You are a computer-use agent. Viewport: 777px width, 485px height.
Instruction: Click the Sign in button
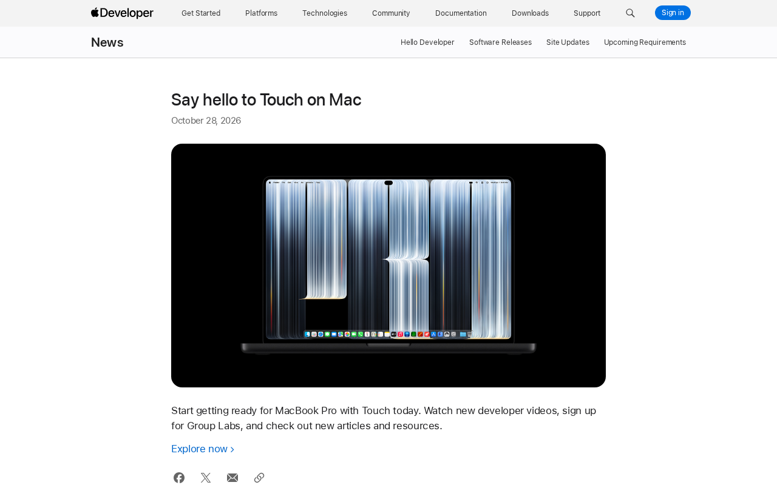(x=673, y=13)
